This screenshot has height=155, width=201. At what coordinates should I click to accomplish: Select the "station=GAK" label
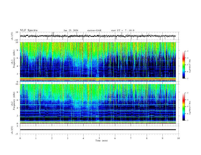94,30
